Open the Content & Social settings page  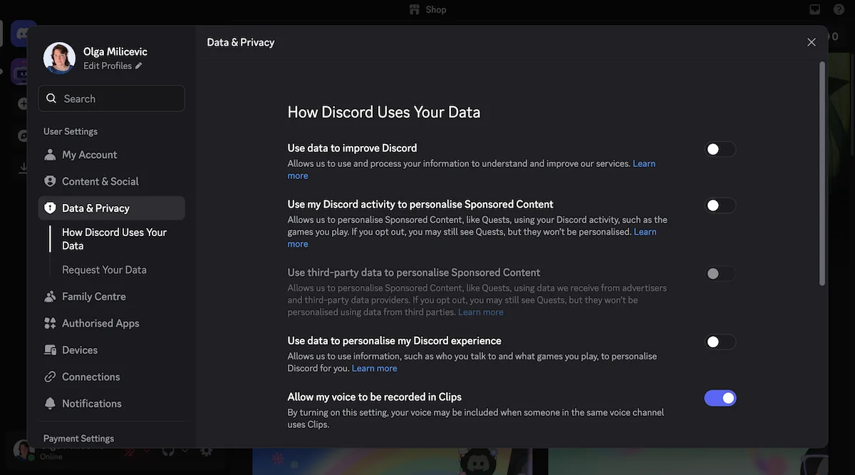point(112,181)
